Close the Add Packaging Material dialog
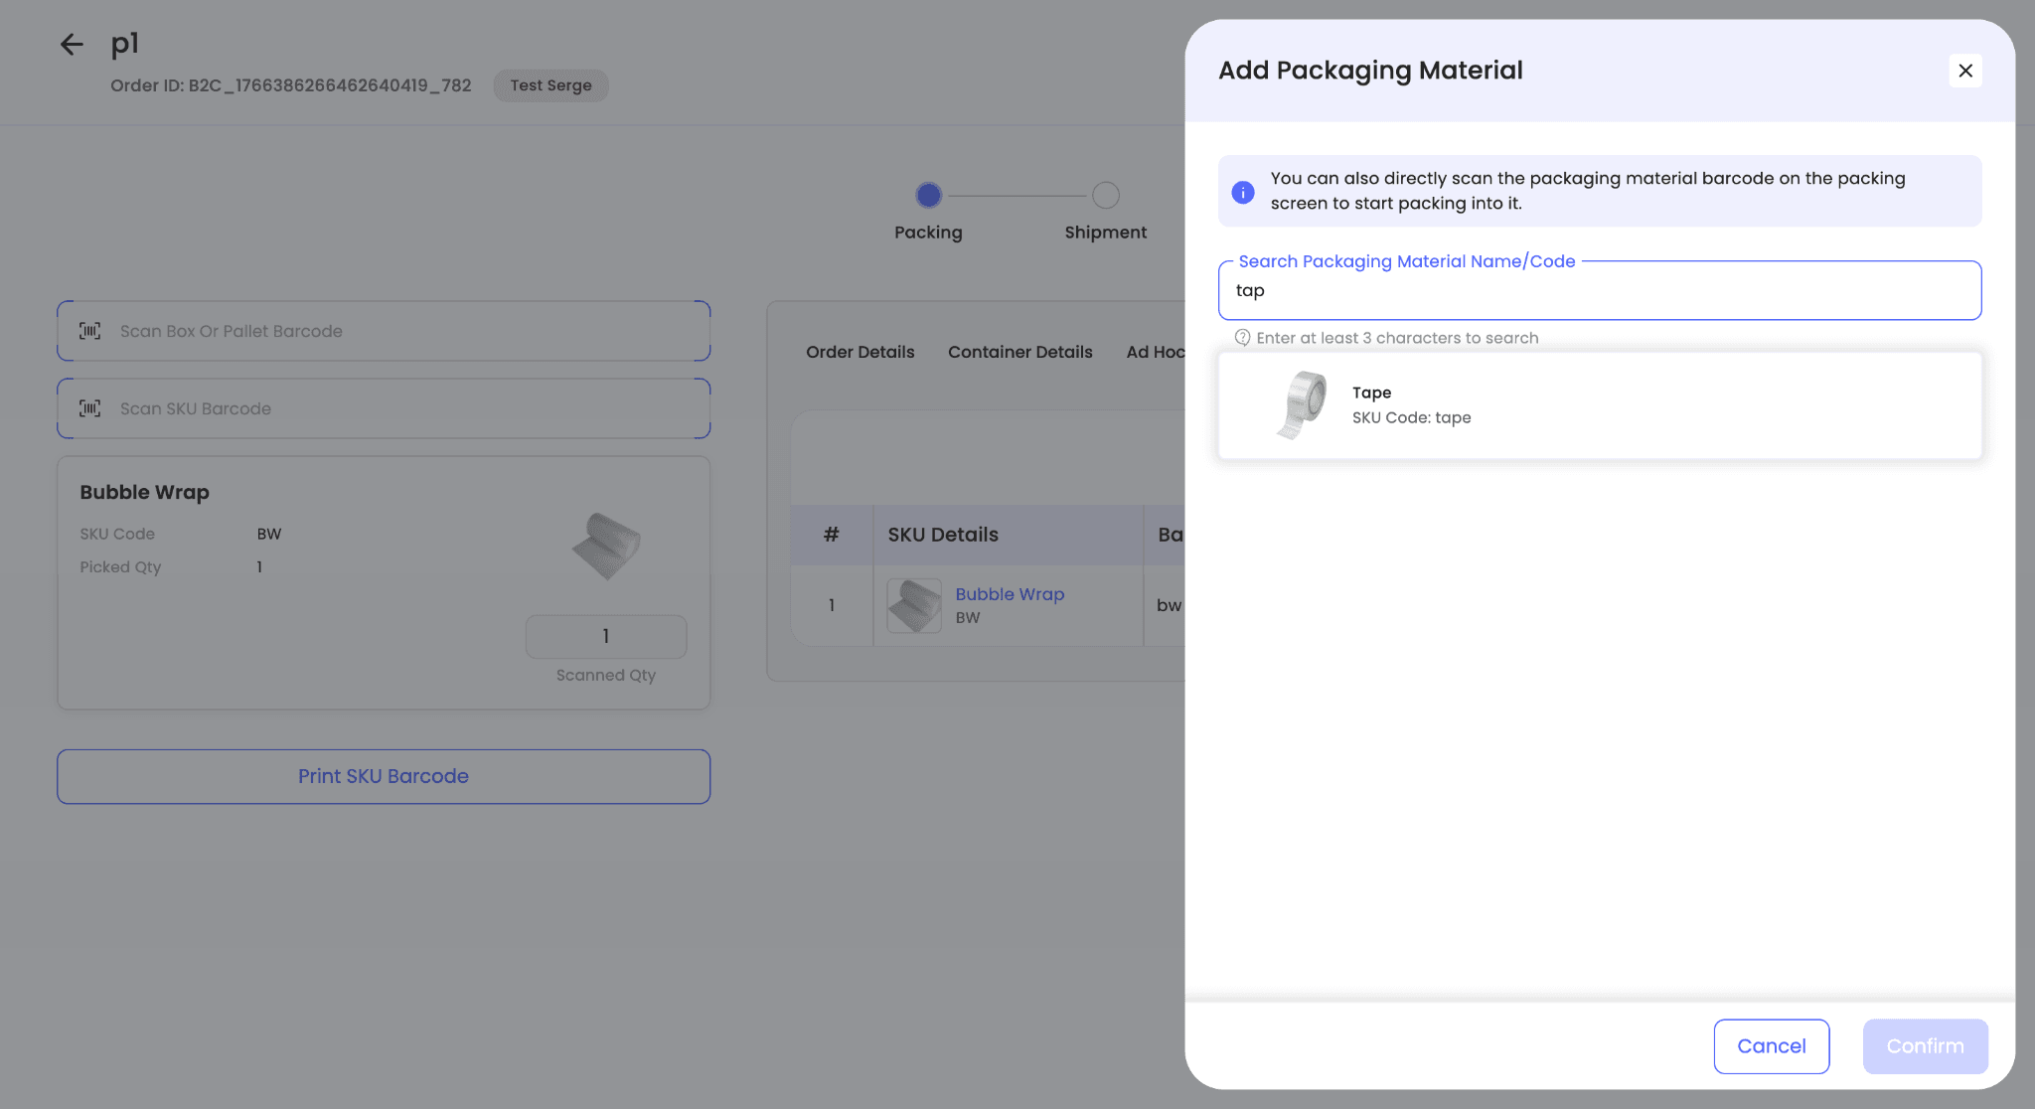 1964,71
